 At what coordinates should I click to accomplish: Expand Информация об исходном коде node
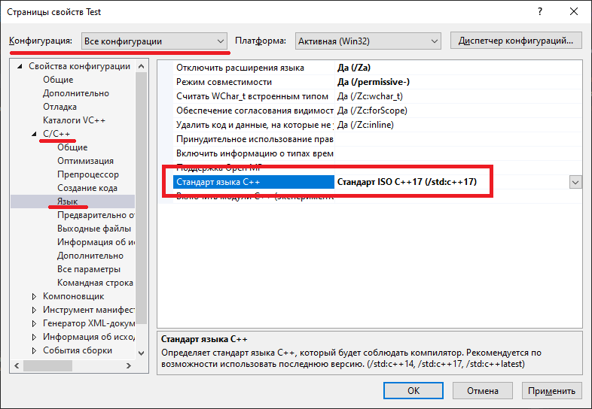tap(35, 337)
